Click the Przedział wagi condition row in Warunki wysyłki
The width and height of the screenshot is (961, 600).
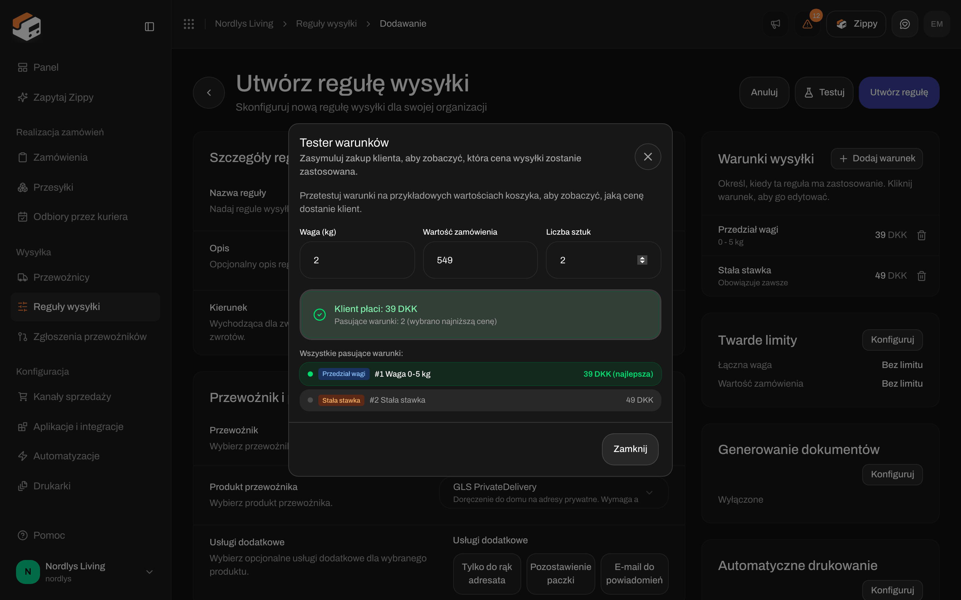click(x=821, y=235)
